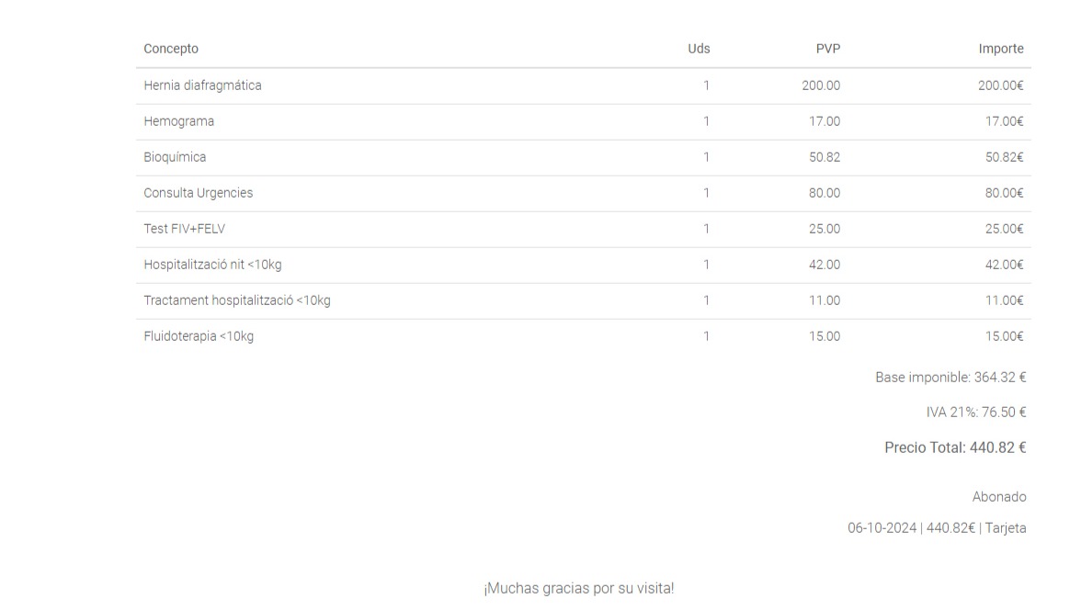Image resolution: width=1081 pixels, height=610 pixels.
Task: Select the Hemograma concept row
Action: 583,122
